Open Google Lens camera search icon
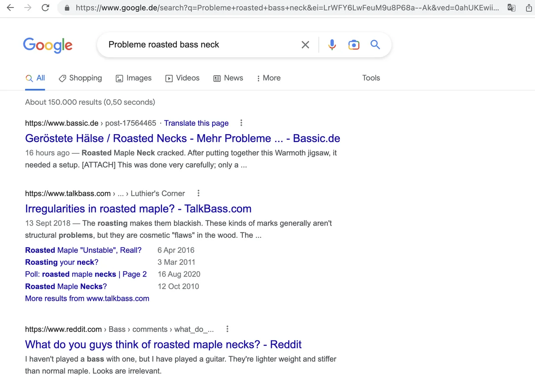 (x=354, y=45)
